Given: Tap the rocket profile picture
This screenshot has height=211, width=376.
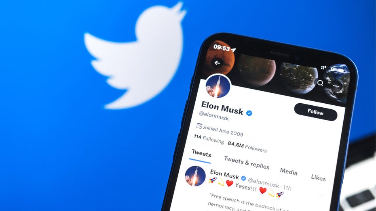Looking at the screenshot, I should [218, 86].
